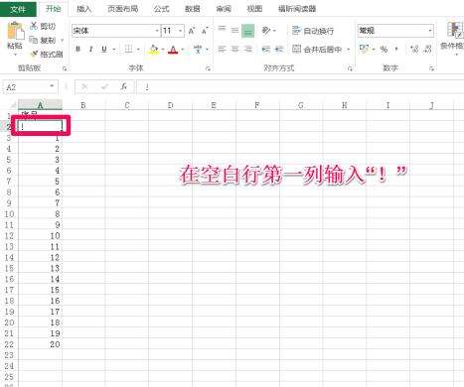Click the Paste (粘贴) clipboard icon
The image size is (464, 387).
click(x=15, y=32)
